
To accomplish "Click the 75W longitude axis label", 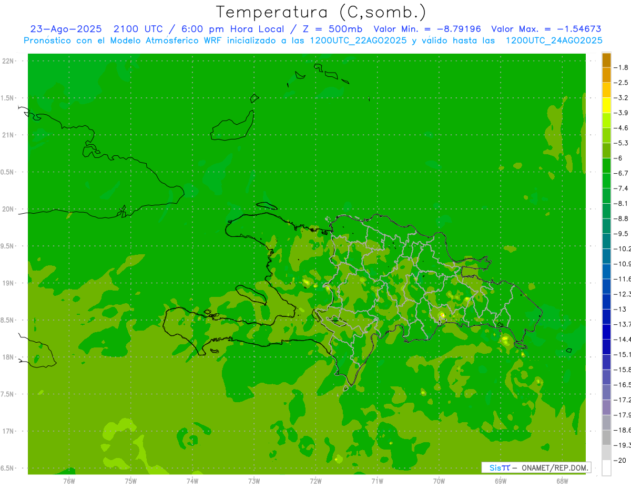I will [130, 481].
